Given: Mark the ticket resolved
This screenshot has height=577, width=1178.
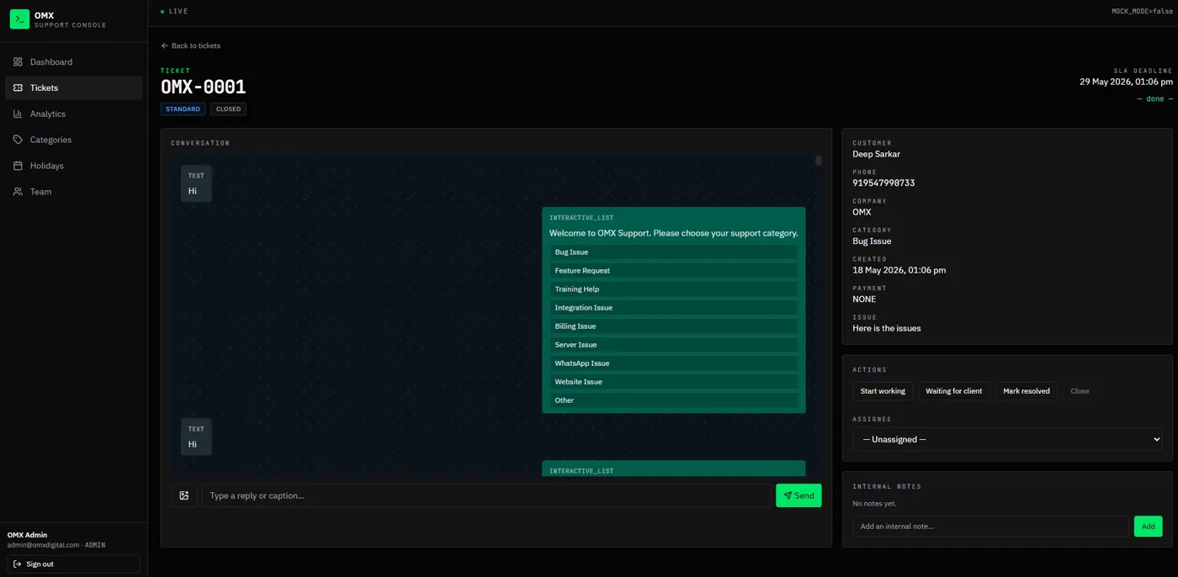Looking at the screenshot, I should [x=1026, y=391].
